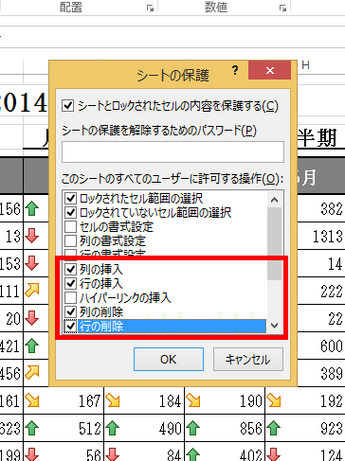This screenshot has height=461, width=345.
Task: Click the yellow diagonal-down arrow after 190
Action: click(x=274, y=400)
